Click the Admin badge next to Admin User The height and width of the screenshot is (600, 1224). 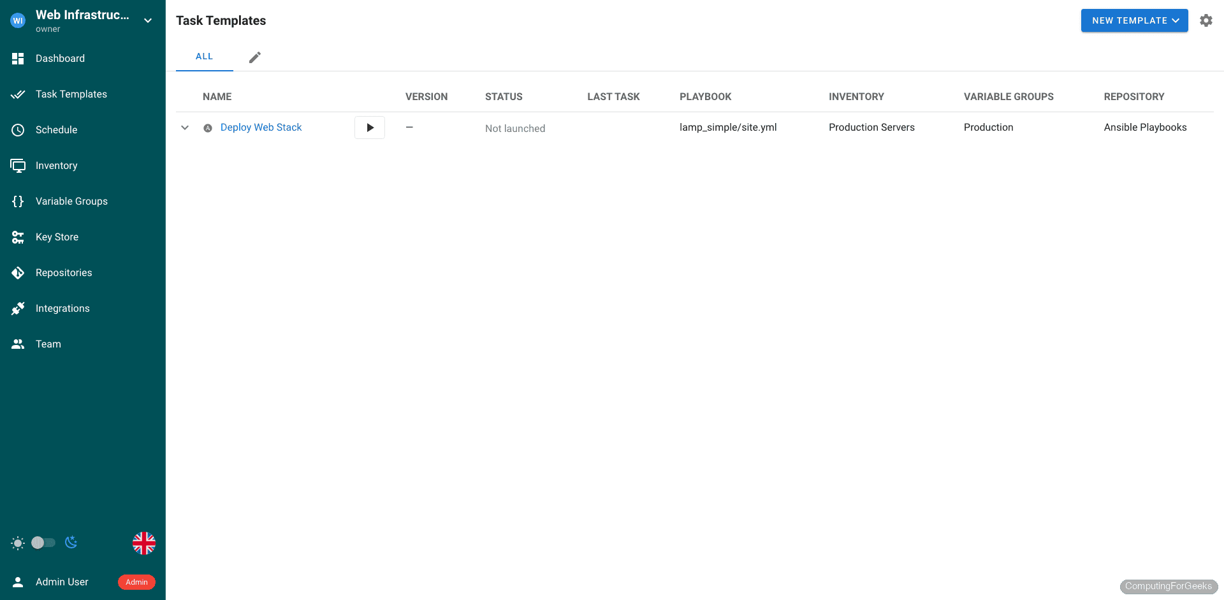coord(136,582)
